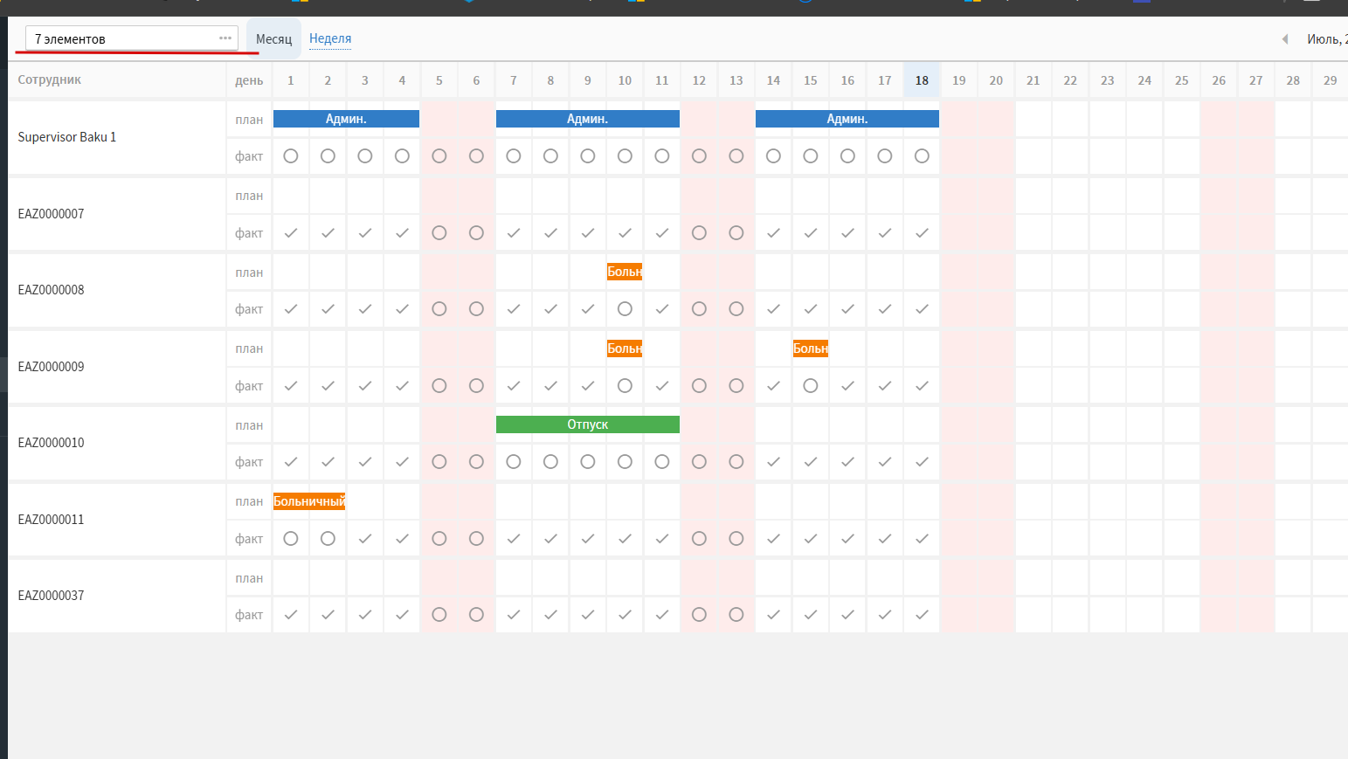Click the three-dots icon in the elements field

tap(225, 38)
